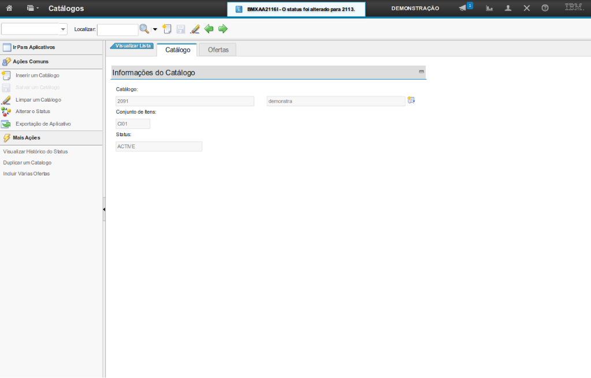Viewport: 591px width, 378px height.
Task: Open Duplicar um Catálogo link
Action: [27, 163]
